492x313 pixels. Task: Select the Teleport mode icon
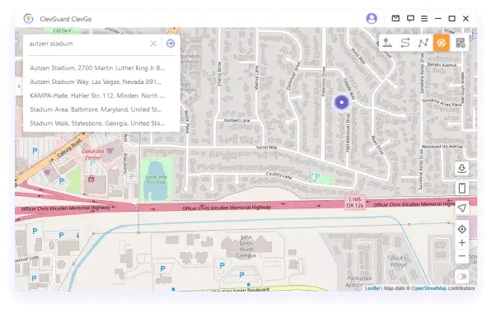[387, 43]
